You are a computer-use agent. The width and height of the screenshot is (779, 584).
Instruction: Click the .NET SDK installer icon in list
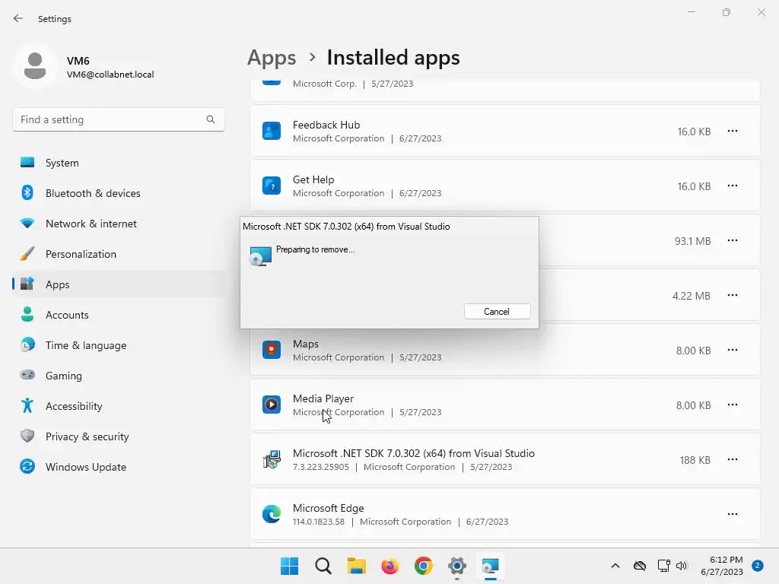pos(272,459)
